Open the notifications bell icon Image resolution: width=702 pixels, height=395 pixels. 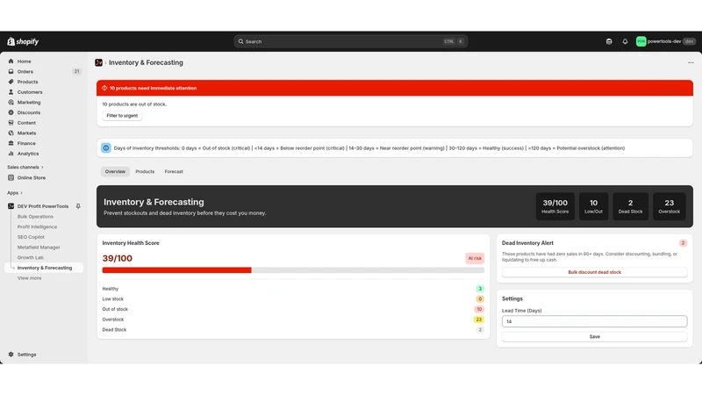coord(625,41)
